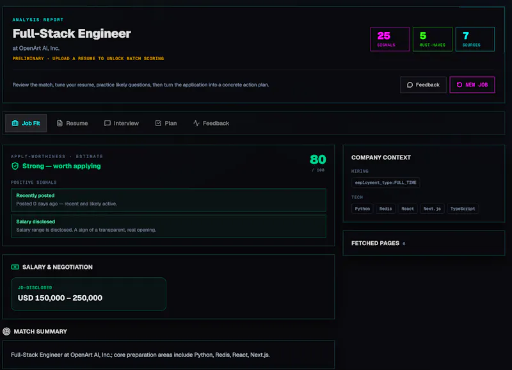Click the Salary disclosed signal card

(x=168, y=226)
